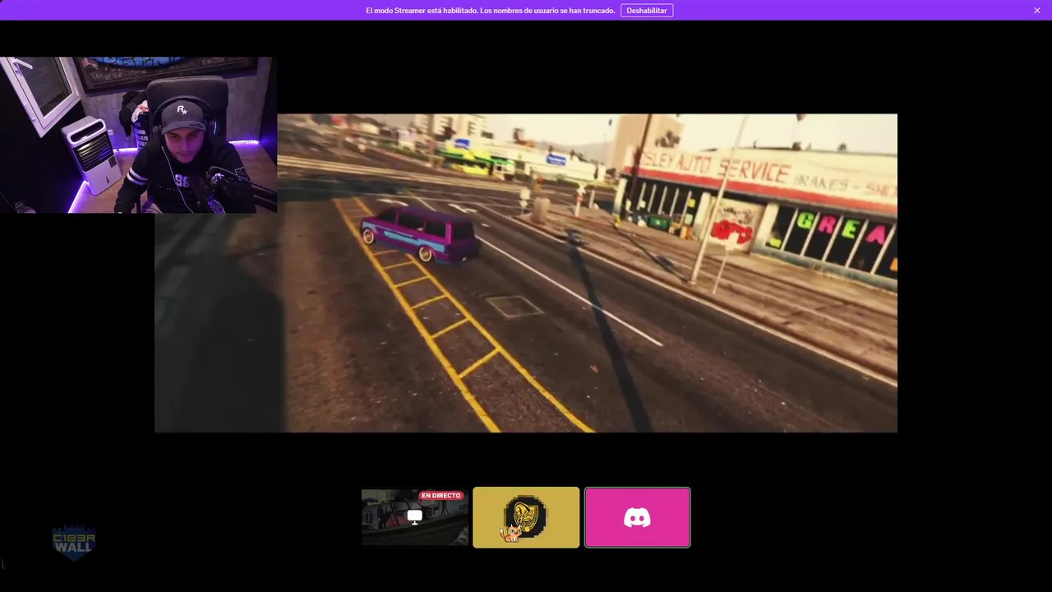
Task: Dismiss the Streamer mode banner with X
Action: [x=1037, y=11]
